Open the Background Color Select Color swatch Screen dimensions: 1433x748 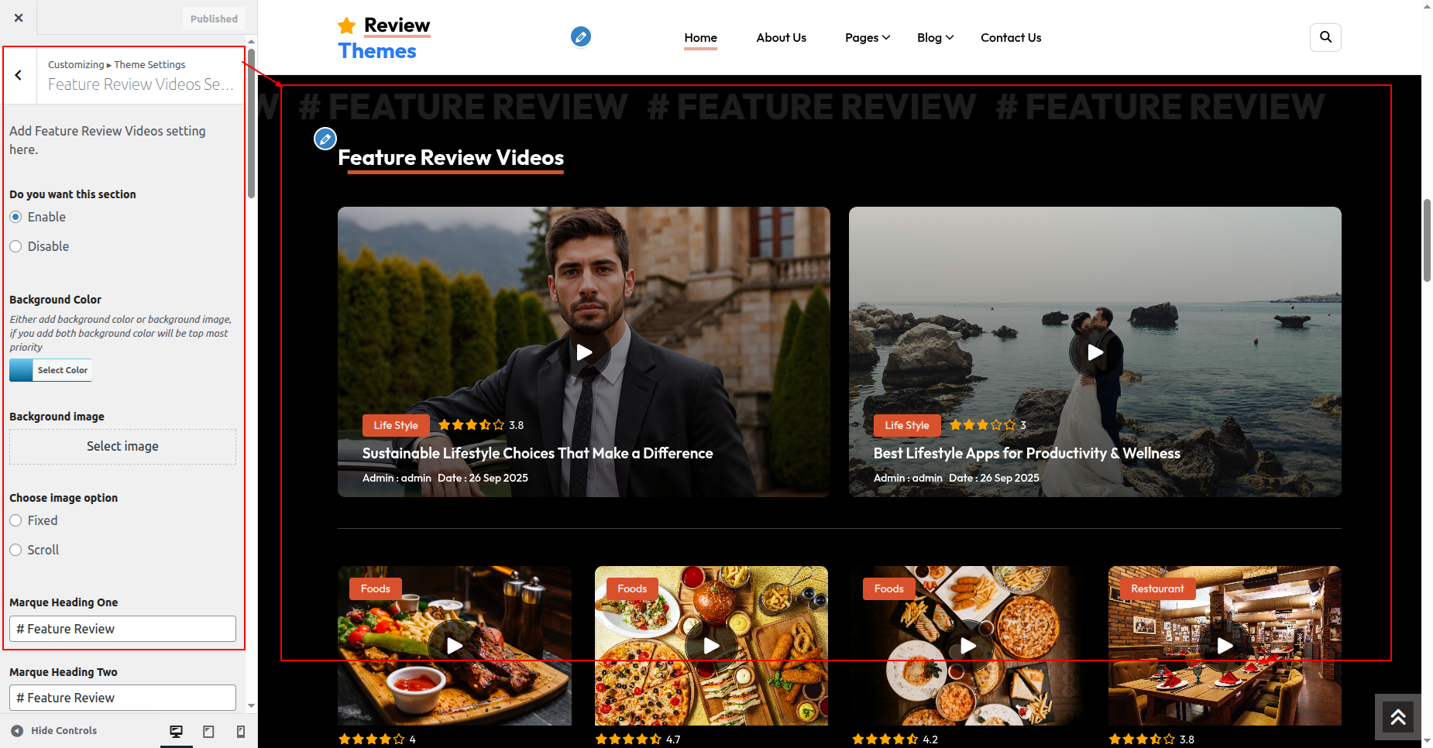(x=51, y=370)
